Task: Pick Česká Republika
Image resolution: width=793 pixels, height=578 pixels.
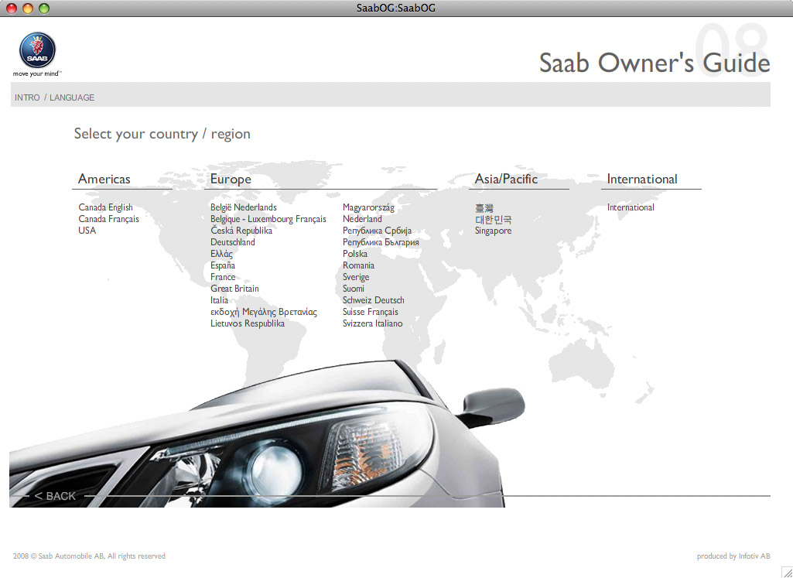Action: pyautogui.click(x=241, y=231)
